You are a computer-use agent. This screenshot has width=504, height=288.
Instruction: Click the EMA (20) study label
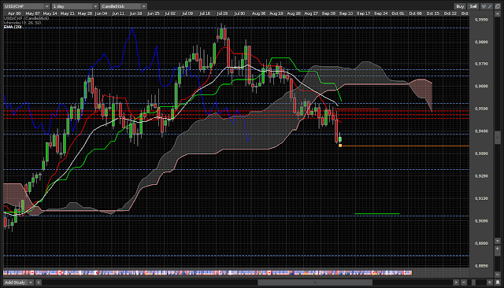13,27
